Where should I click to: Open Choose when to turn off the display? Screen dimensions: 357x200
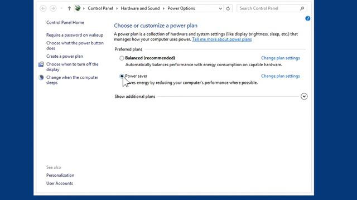point(72,67)
